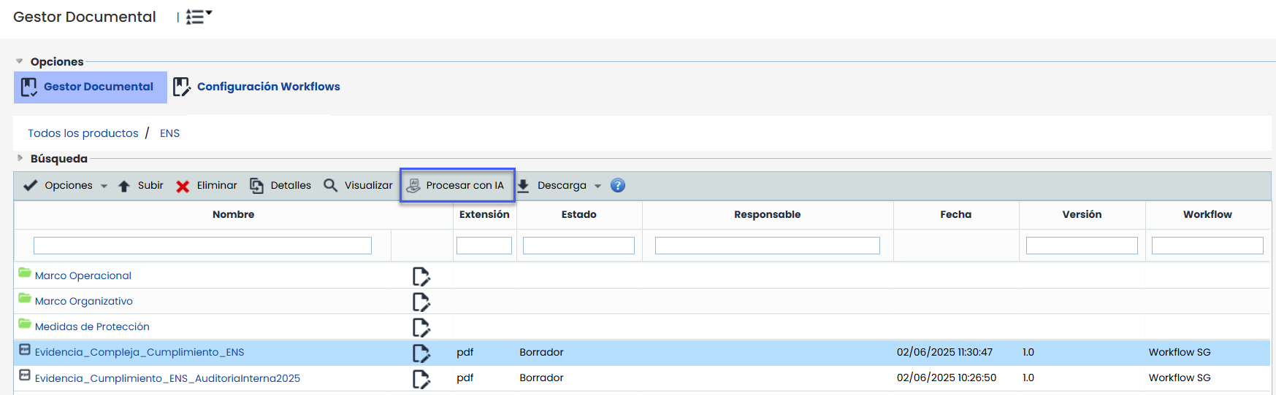Screen dimensions: 1276x395
Task: Collapse the Opciones section
Action: [x=20, y=61]
